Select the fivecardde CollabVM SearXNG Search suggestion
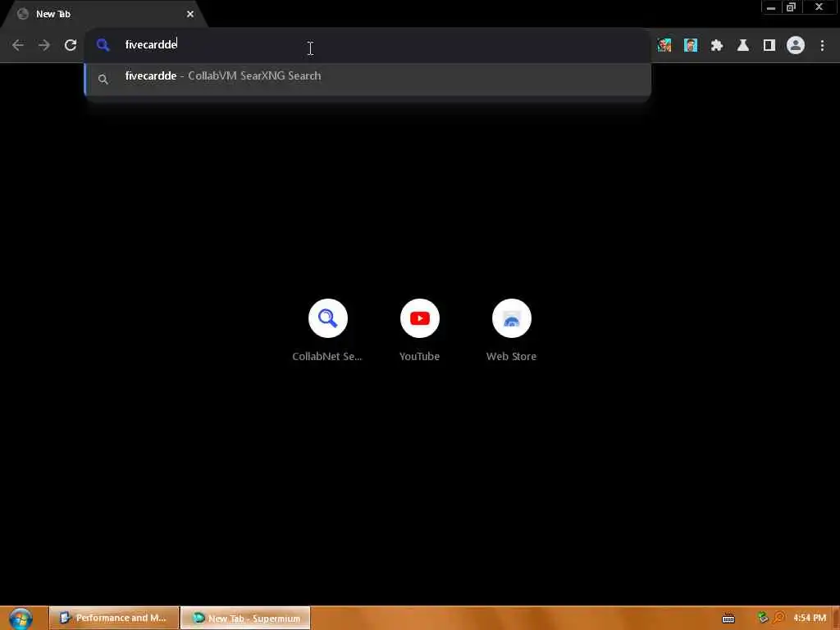The width and height of the screenshot is (840, 630). click(x=367, y=79)
